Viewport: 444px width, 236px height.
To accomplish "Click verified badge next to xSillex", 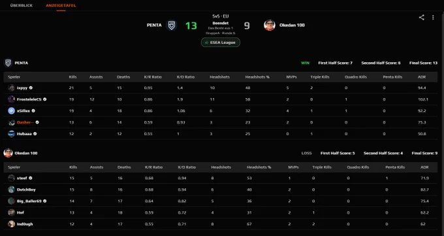I will coord(33,111).
